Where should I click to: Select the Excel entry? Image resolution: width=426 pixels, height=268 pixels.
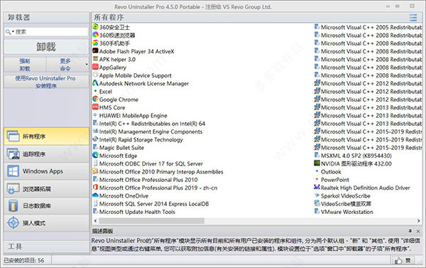[105, 92]
